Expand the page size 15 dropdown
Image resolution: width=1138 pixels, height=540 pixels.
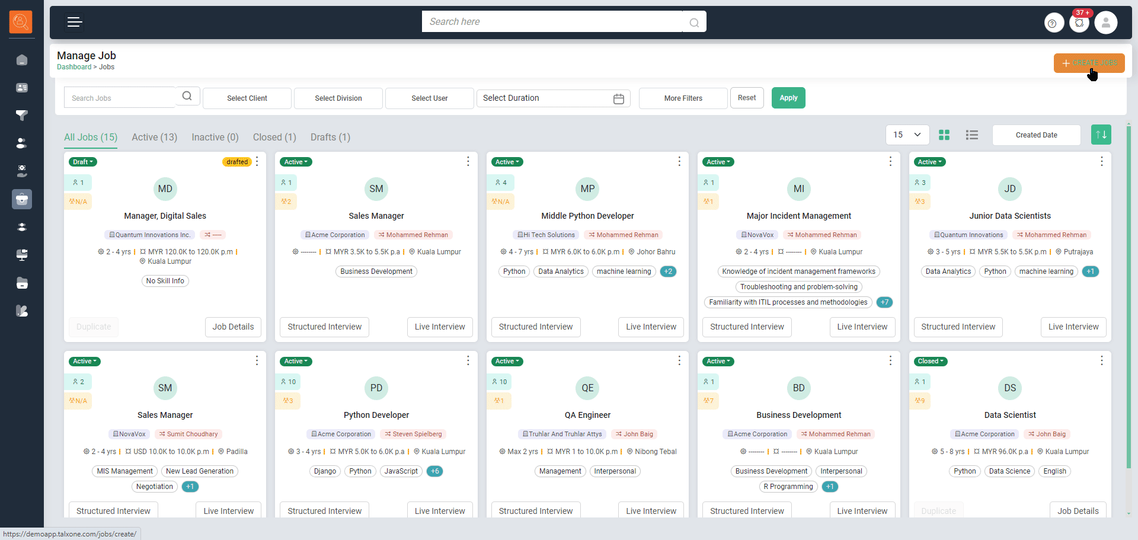coord(907,135)
